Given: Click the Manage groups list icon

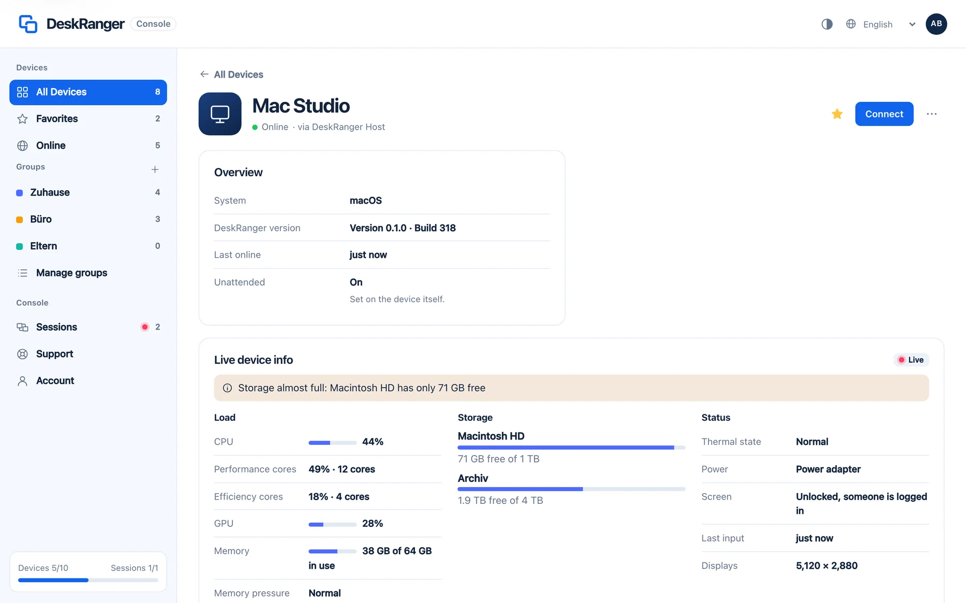Looking at the screenshot, I should [23, 273].
